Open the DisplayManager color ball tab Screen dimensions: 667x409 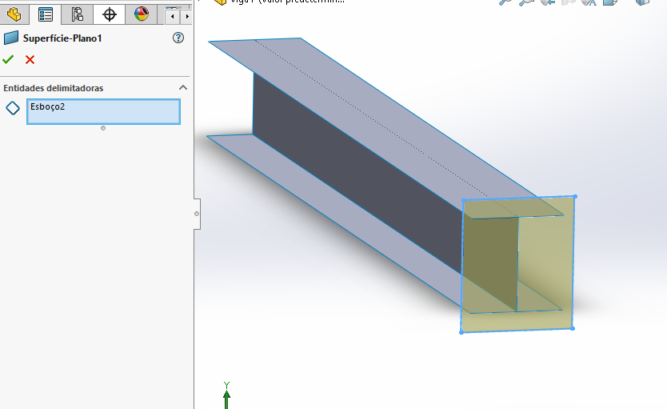coord(142,14)
